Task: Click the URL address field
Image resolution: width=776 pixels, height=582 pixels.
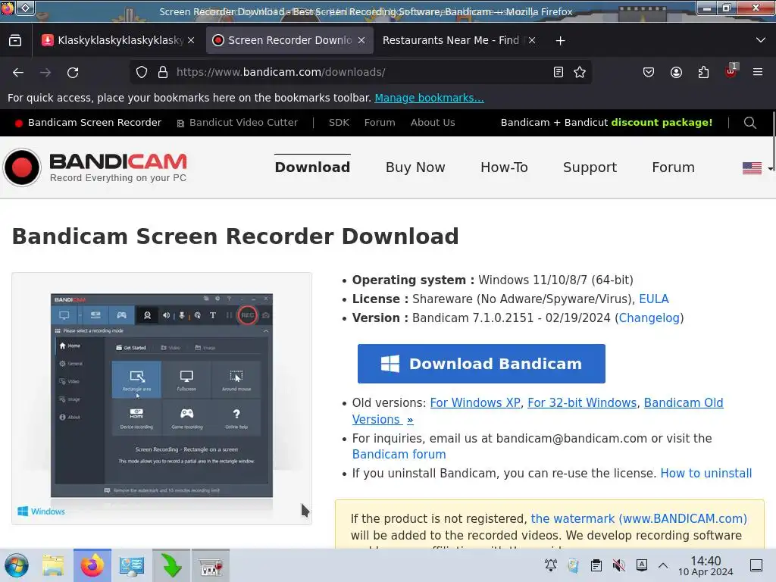Action: (361, 72)
